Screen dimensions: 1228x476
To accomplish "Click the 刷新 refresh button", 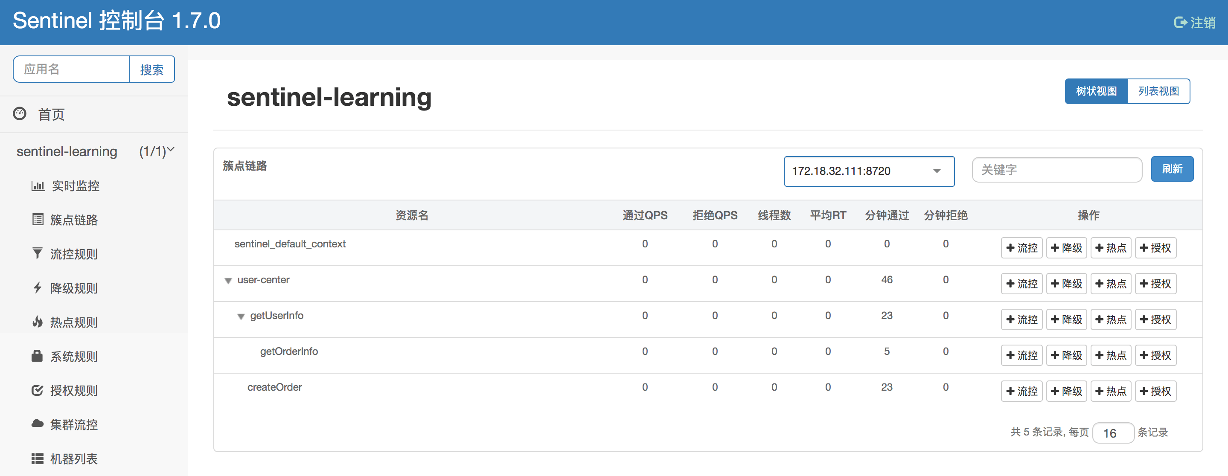I will (1172, 169).
